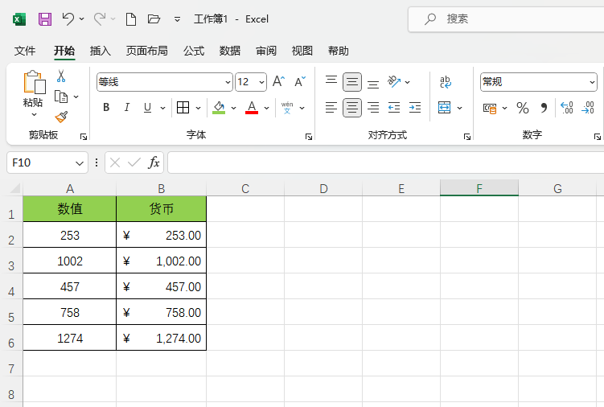Open the 字体 dialog launcher
Screen dimensions: 604x407
click(x=309, y=137)
